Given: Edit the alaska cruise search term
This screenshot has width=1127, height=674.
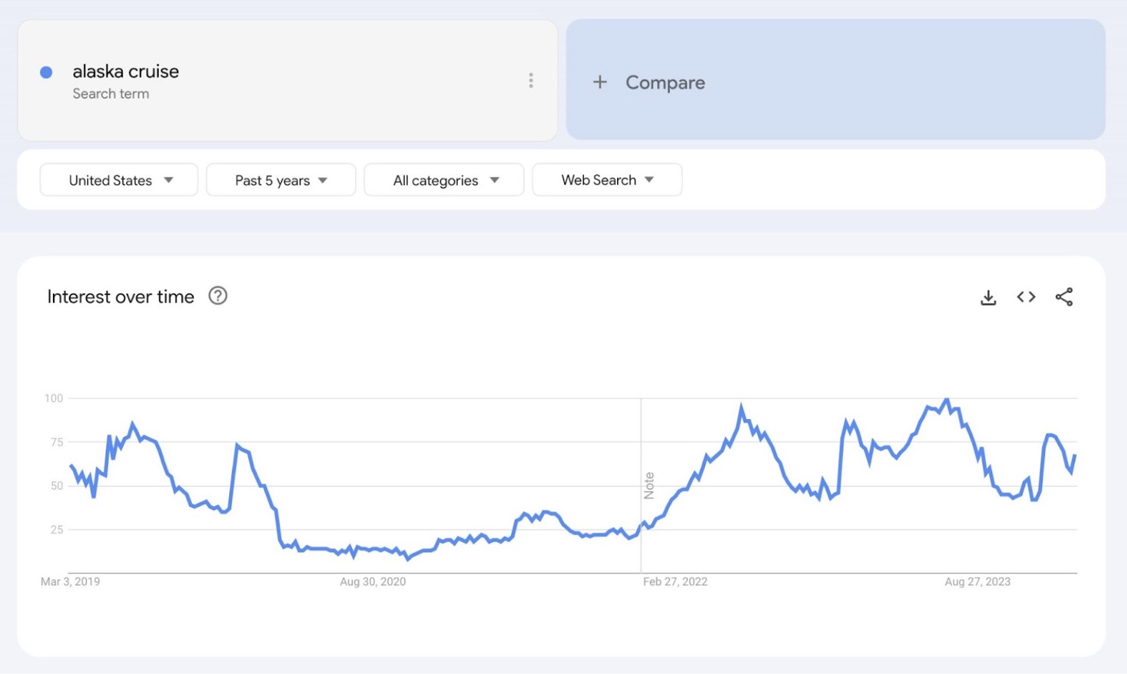Looking at the screenshot, I should point(126,72).
